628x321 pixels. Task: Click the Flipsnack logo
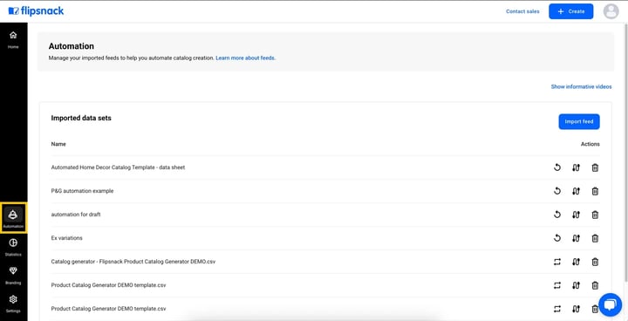(36, 11)
